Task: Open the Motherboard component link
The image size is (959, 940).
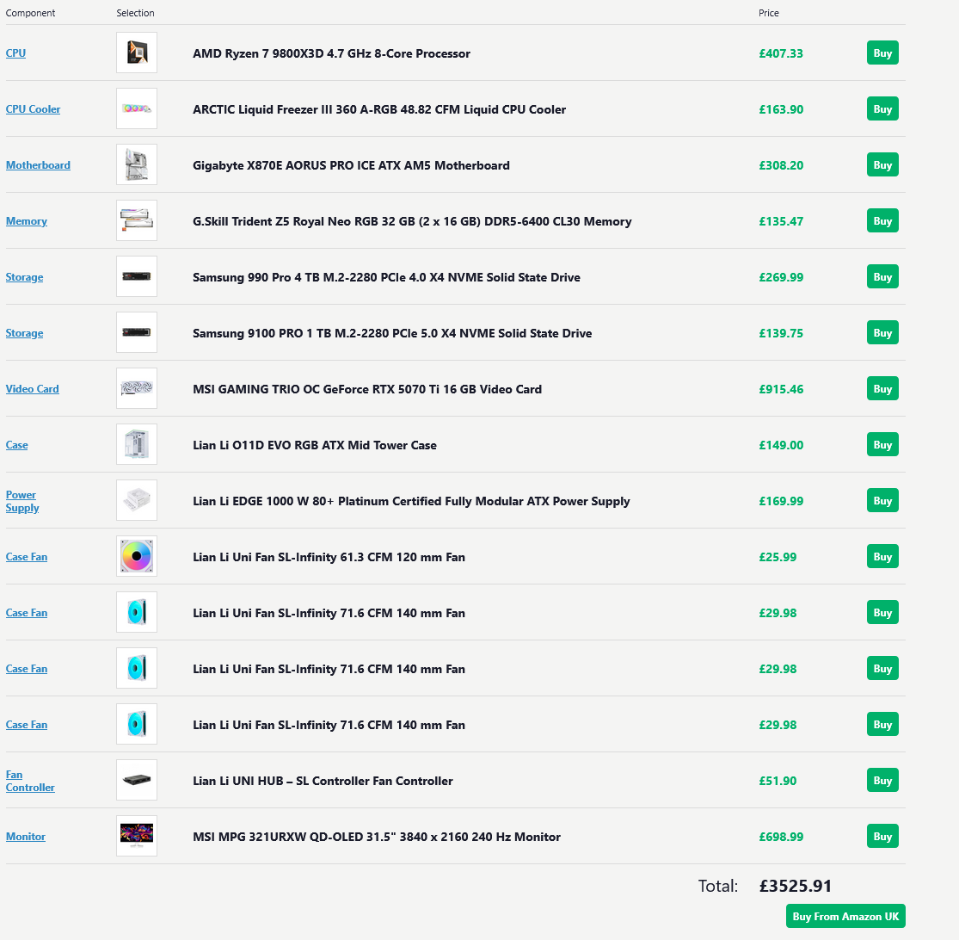Action: click(38, 165)
